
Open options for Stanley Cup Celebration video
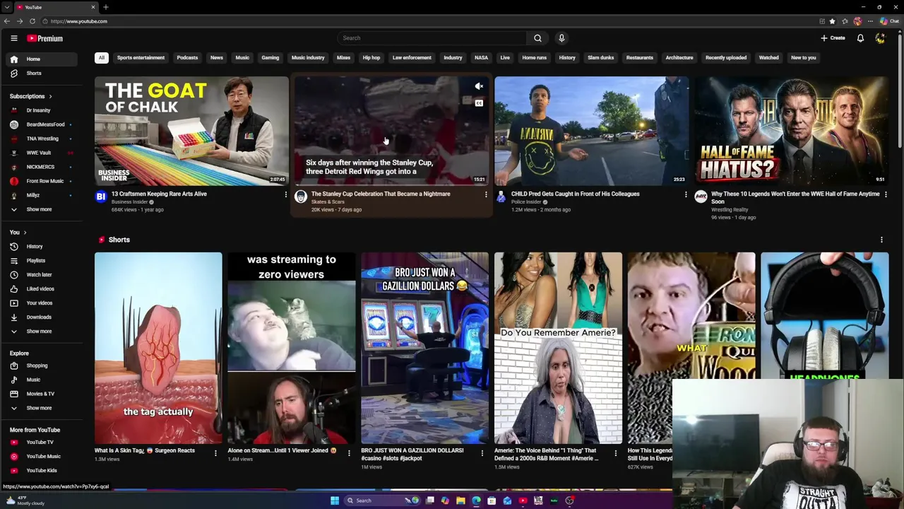click(485, 194)
